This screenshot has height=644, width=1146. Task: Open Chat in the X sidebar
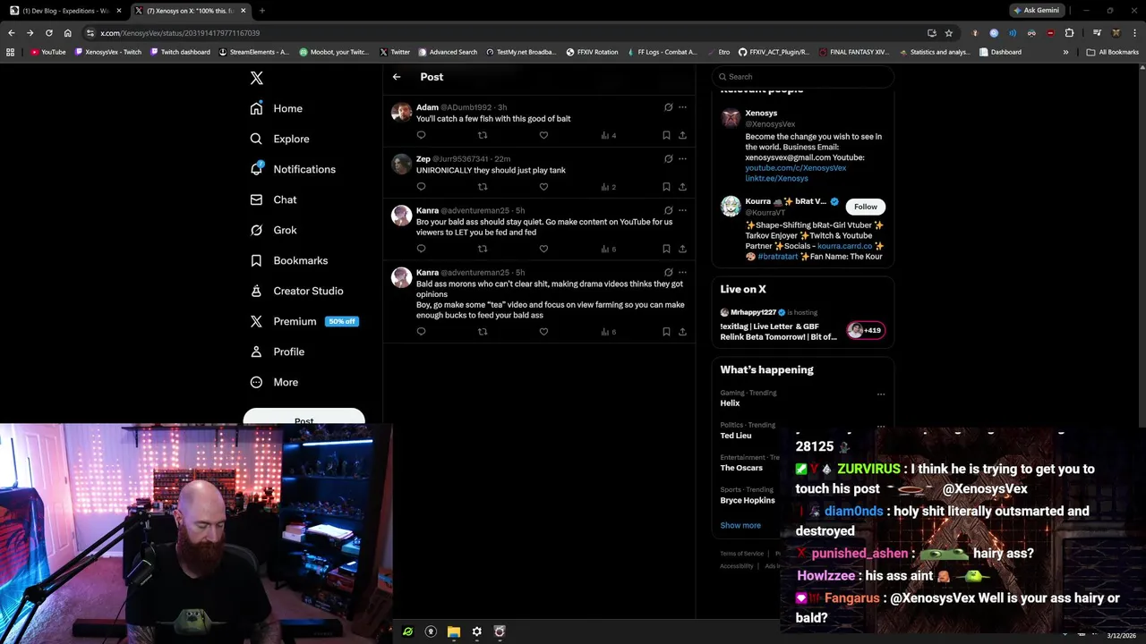point(273,199)
